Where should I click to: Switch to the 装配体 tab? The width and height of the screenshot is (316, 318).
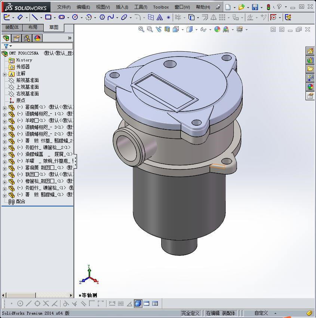(12, 27)
